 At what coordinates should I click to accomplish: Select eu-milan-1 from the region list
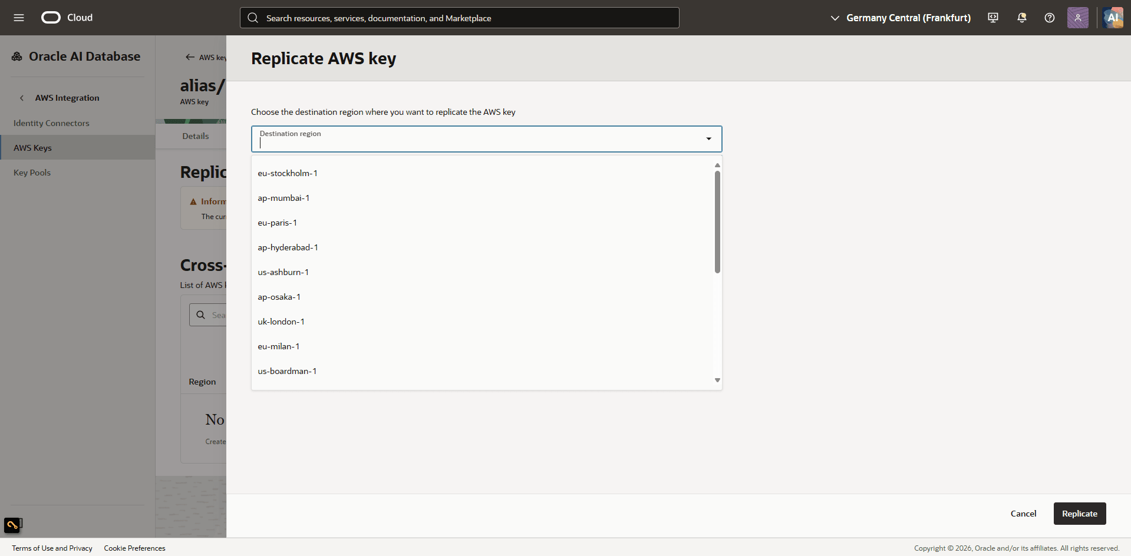click(x=483, y=346)
